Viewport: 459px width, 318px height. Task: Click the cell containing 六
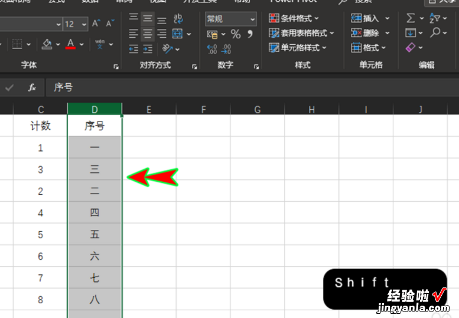[x=95, y=256]
